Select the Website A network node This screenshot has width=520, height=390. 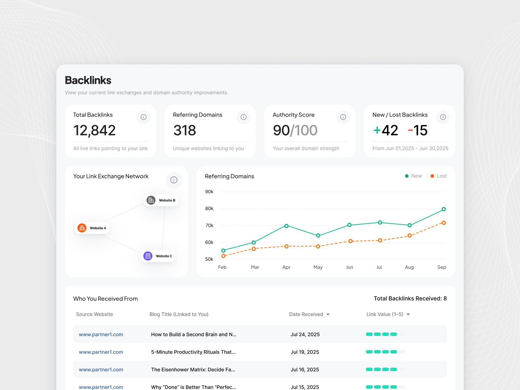pos(92,228)
